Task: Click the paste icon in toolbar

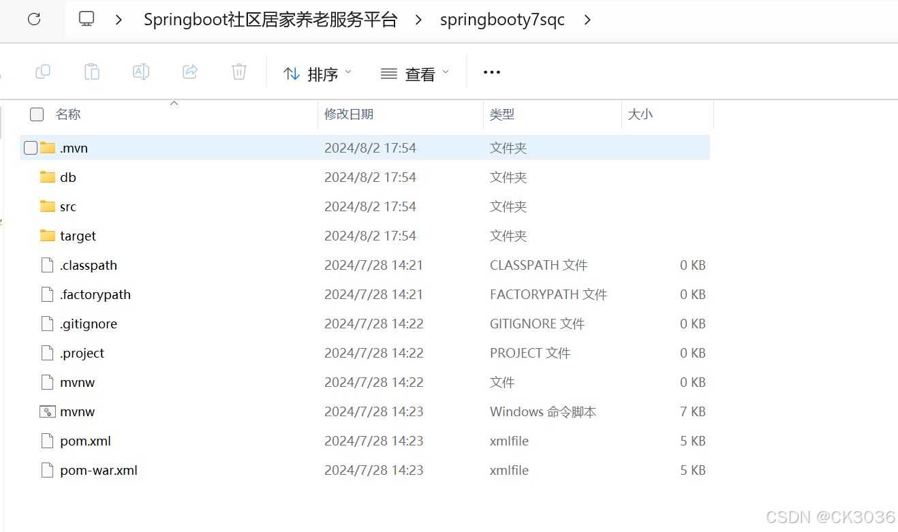Action: 92,72
